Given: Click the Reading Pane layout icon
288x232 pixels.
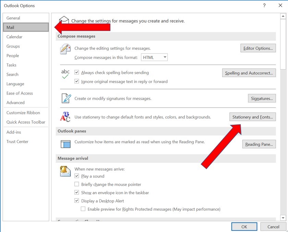Looking at the screenshot, I should pyautogui.click(x=65, y=144).
